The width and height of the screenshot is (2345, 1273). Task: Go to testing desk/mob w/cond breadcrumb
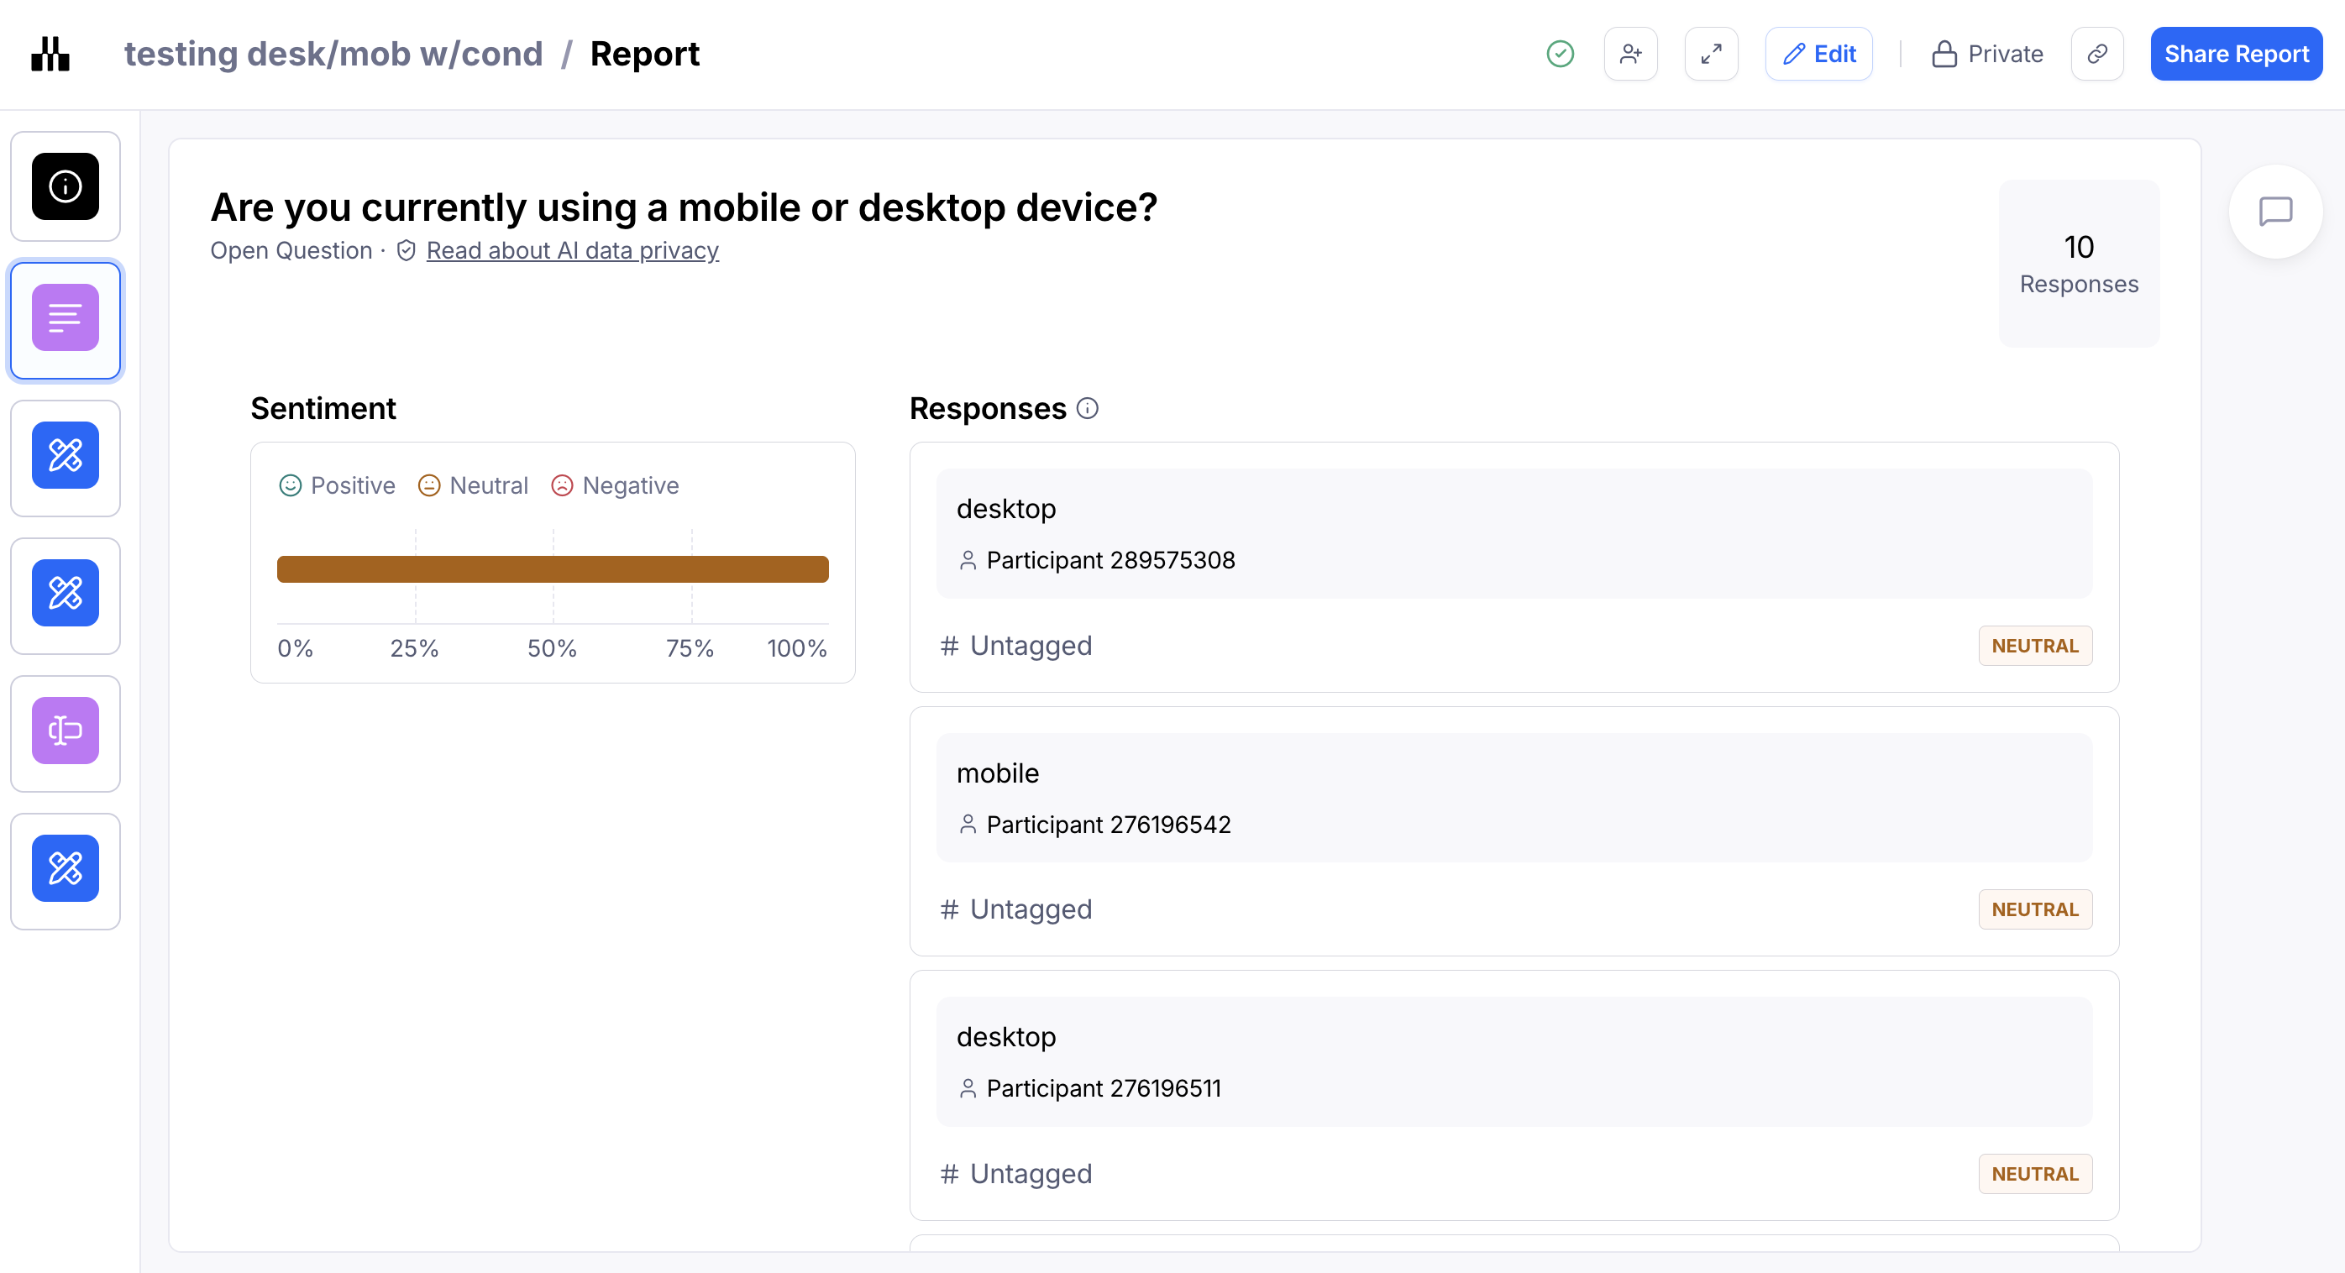click(x=333, y=55)
